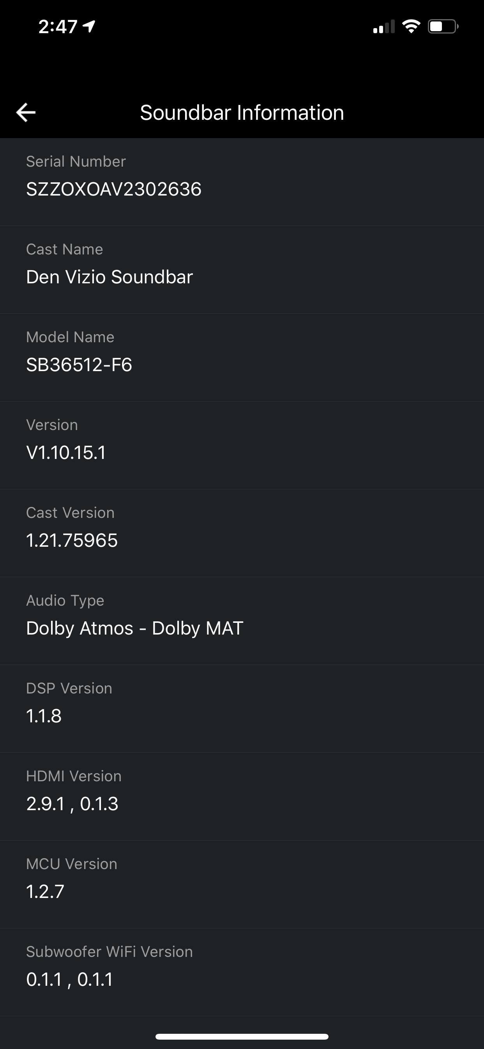Tap the Subwoofer WiFi Version row
484x1049 pixels.
point(242,972)
